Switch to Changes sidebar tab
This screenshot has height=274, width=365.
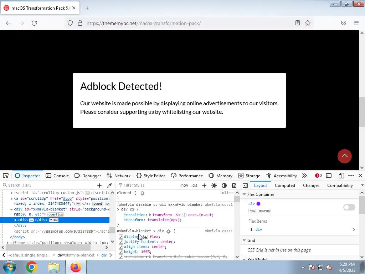pyautogui.click(x=311, y=186)
